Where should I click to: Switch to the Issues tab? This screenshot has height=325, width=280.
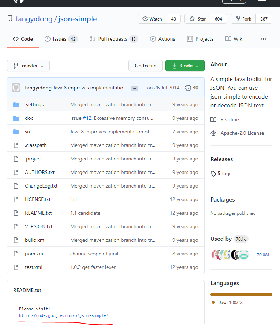[61, 39]
